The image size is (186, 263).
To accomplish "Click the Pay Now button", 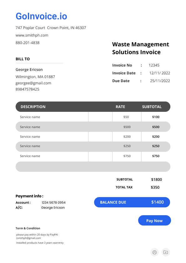I will point(154,221).
